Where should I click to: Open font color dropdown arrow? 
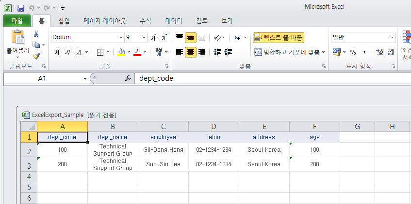[145, 52]
